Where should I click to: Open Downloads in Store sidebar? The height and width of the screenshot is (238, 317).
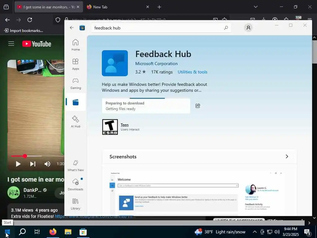76,184
